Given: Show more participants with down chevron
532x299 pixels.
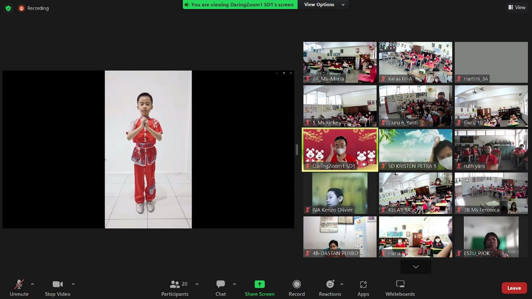Looking at the screenshot, I should [416, 267].
